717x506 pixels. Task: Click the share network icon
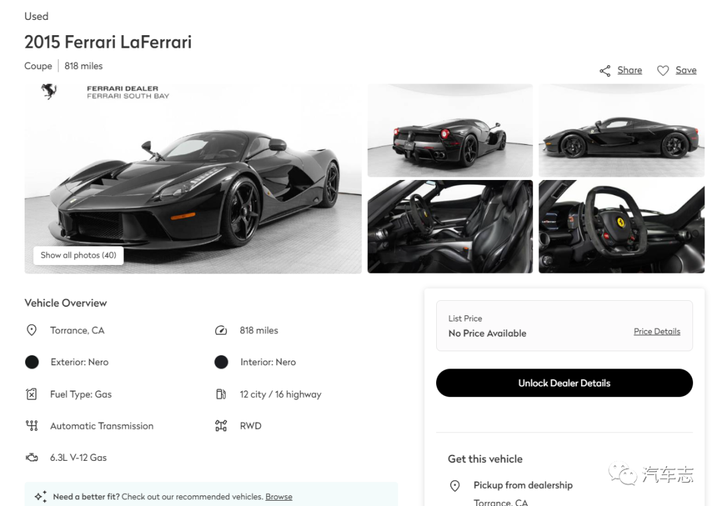[x=605, y=70]
